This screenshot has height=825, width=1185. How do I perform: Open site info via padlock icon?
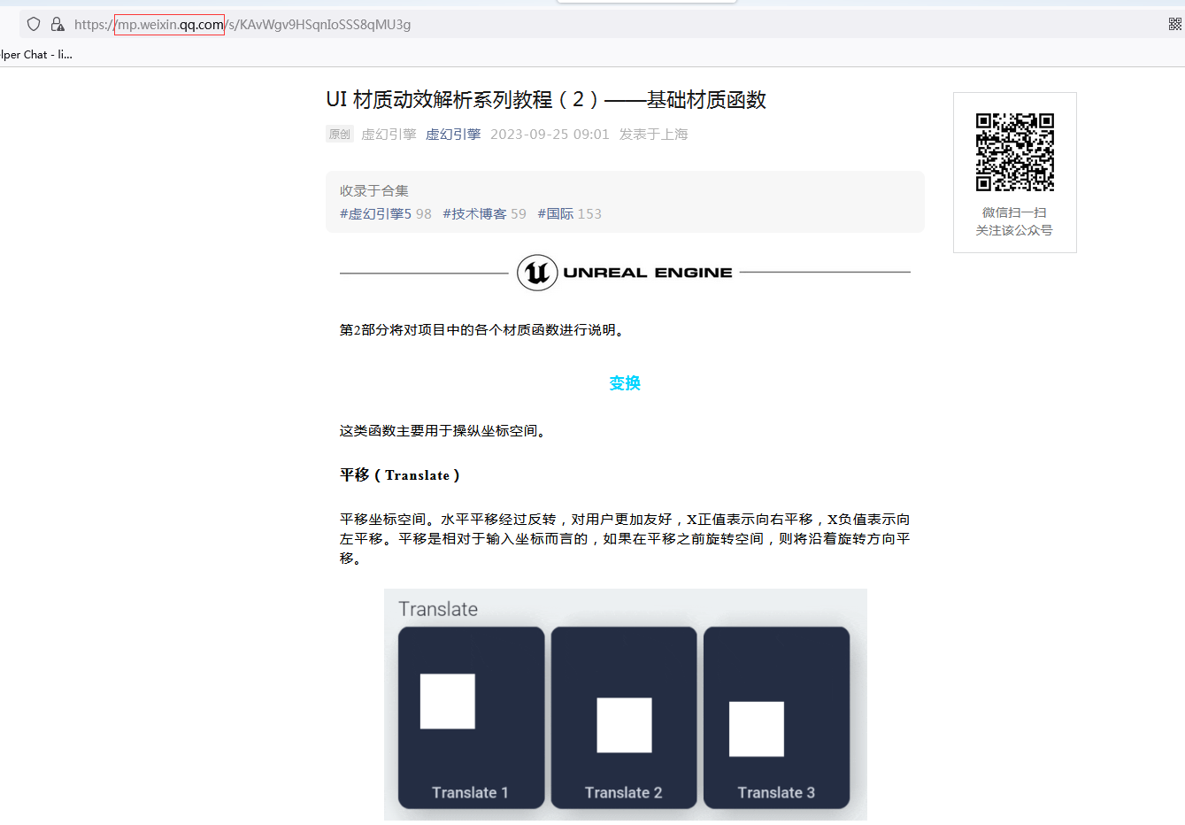click(x=58, y=25)
